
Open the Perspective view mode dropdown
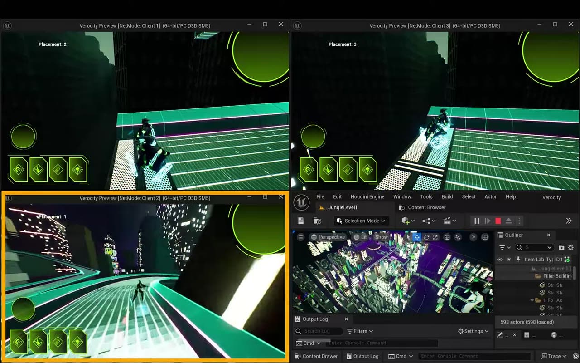click(x=328, y=237)
